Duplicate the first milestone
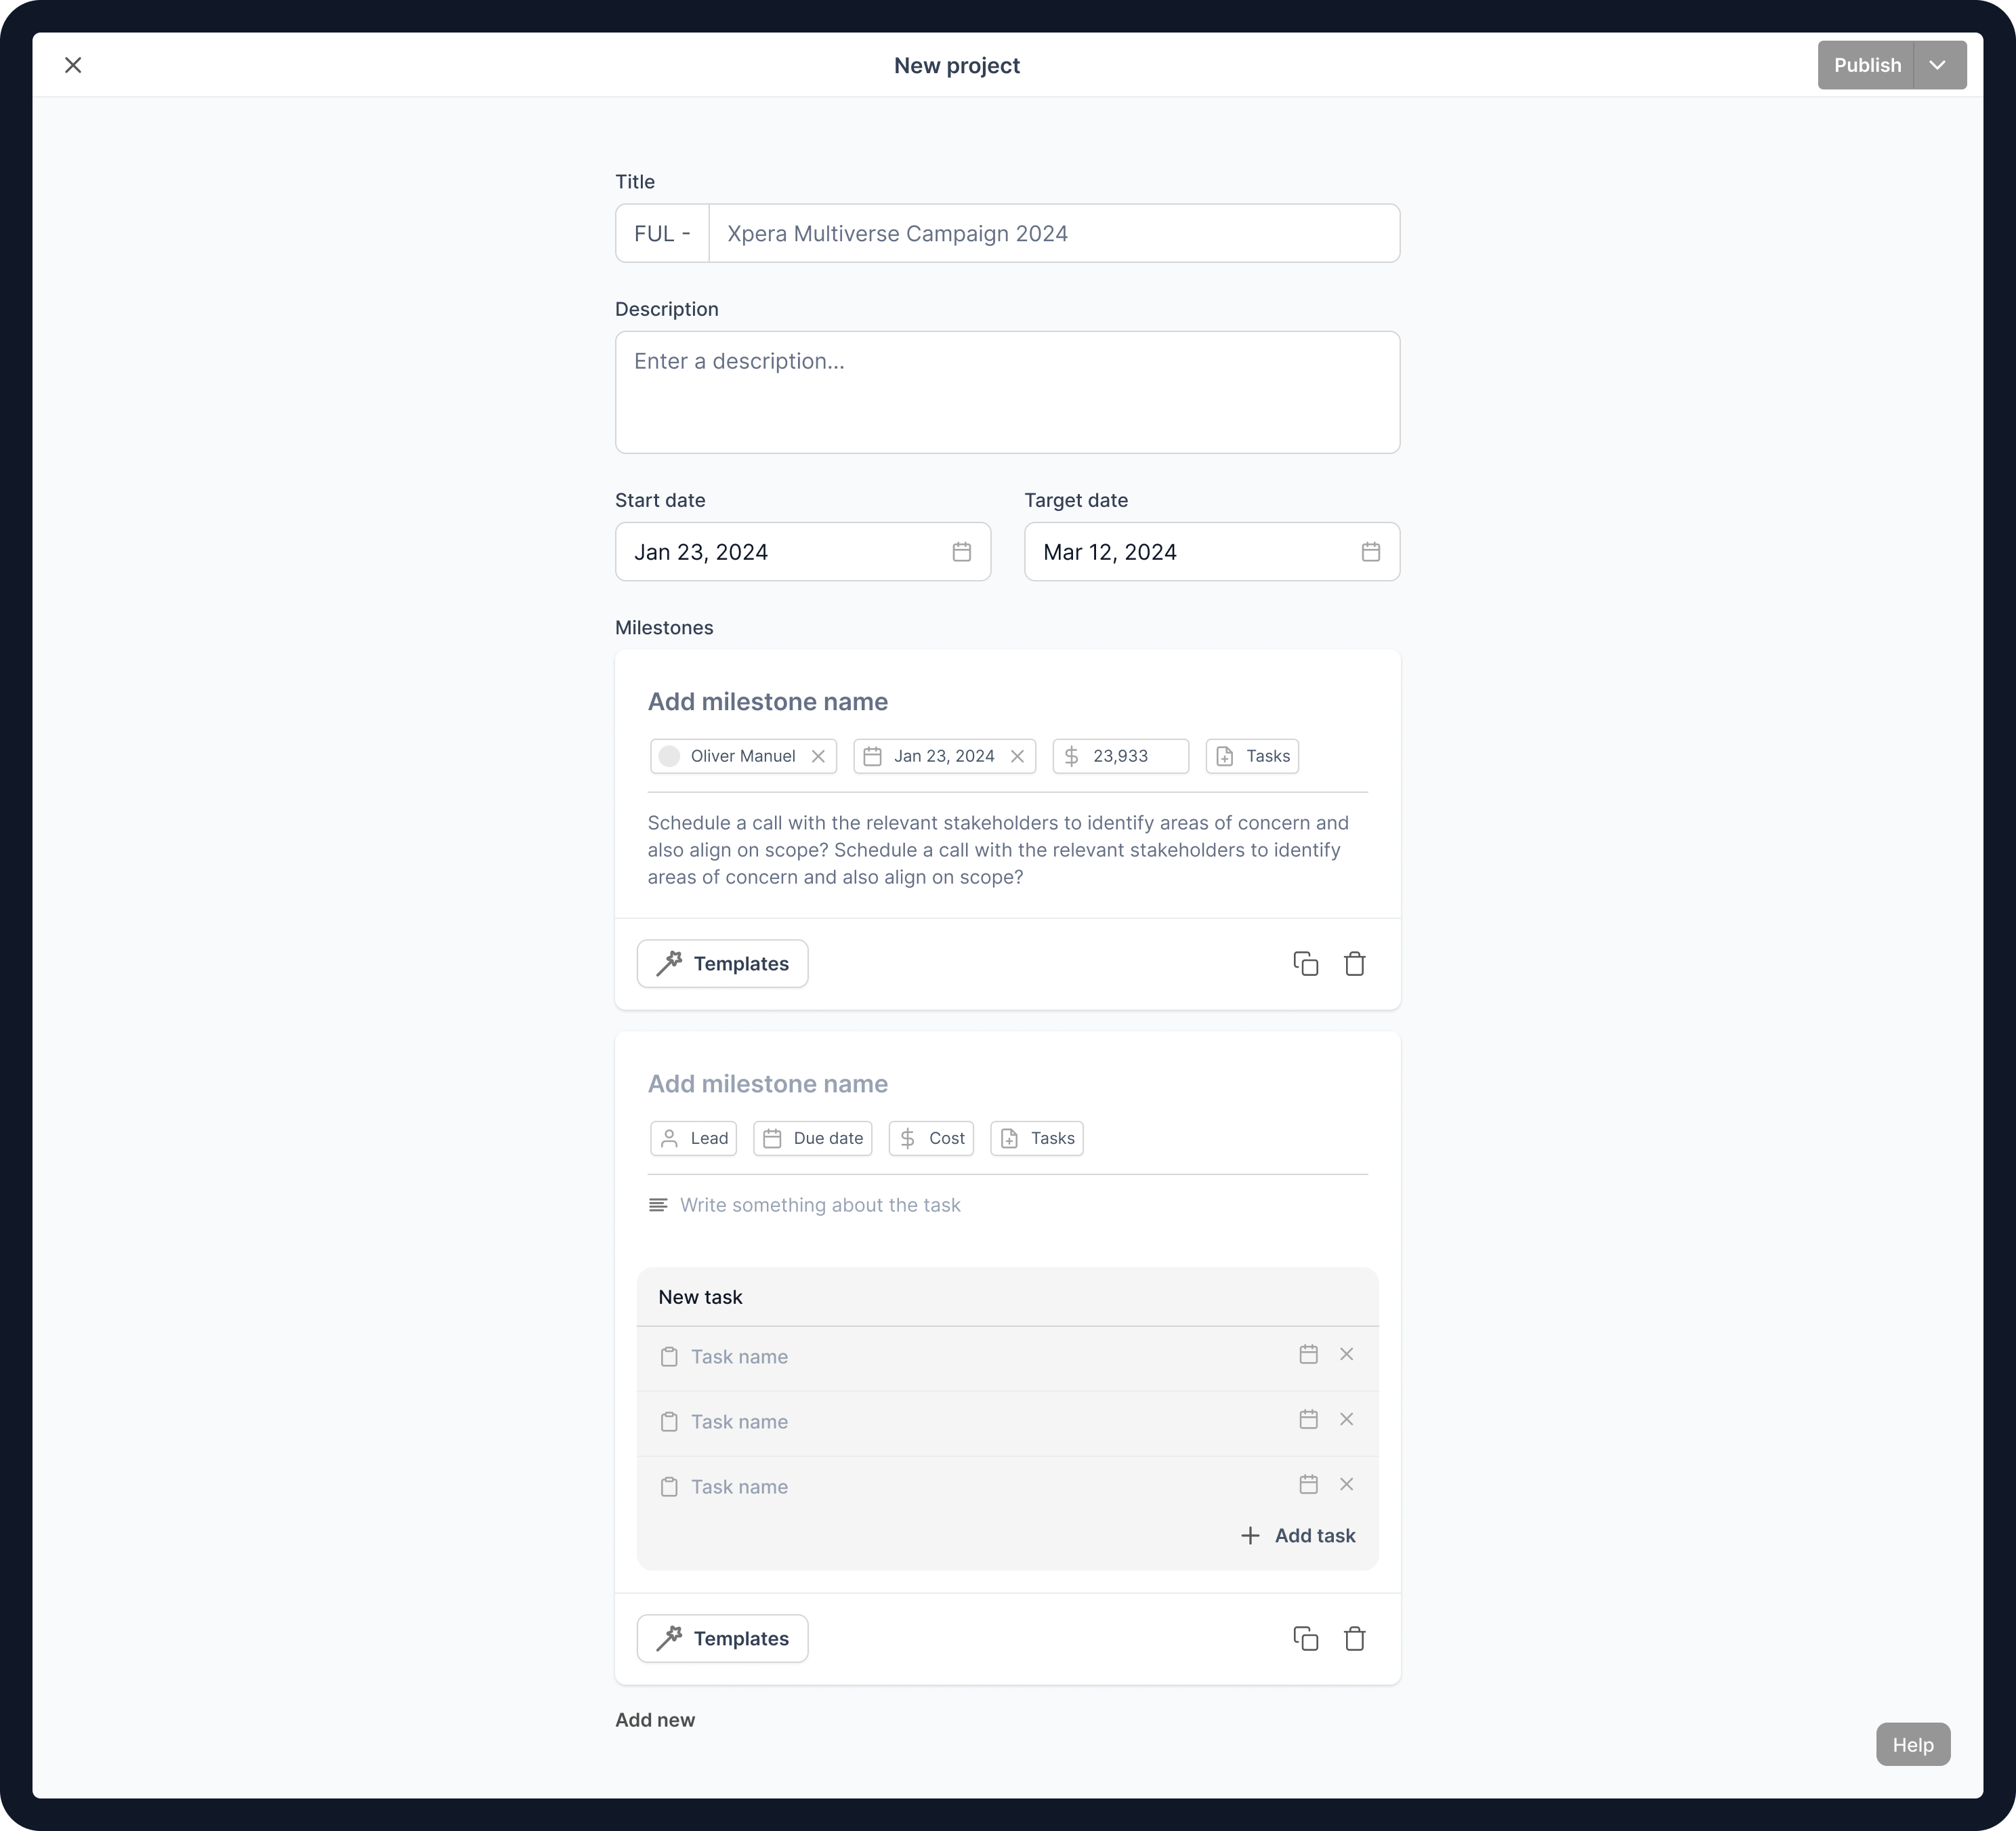Viewport: 2016px width, 1831px height. point(1305,964)
